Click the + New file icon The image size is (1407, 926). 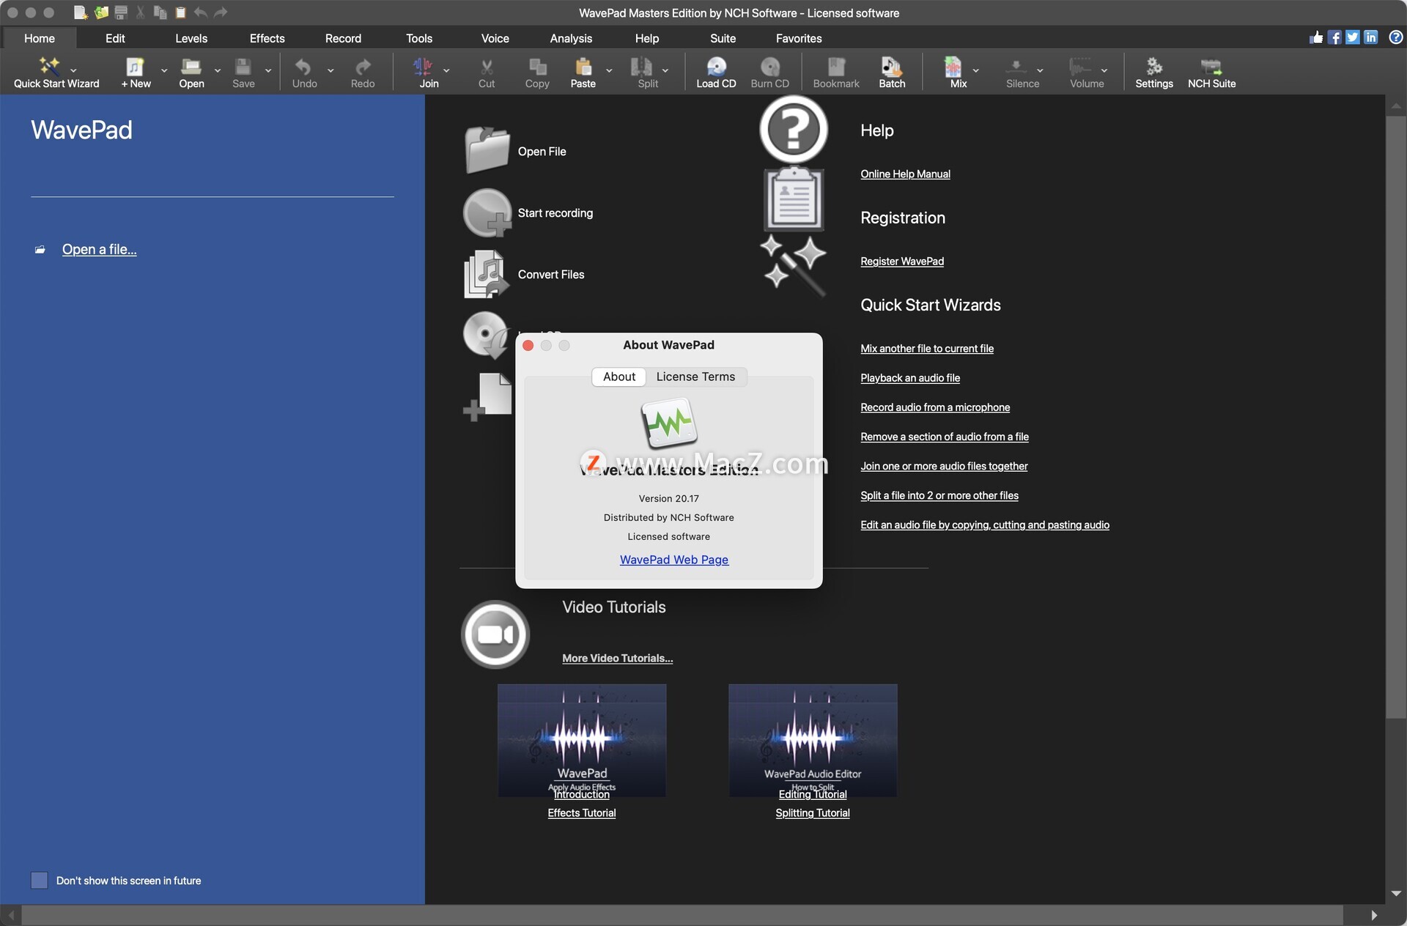[x=135, y=67]
